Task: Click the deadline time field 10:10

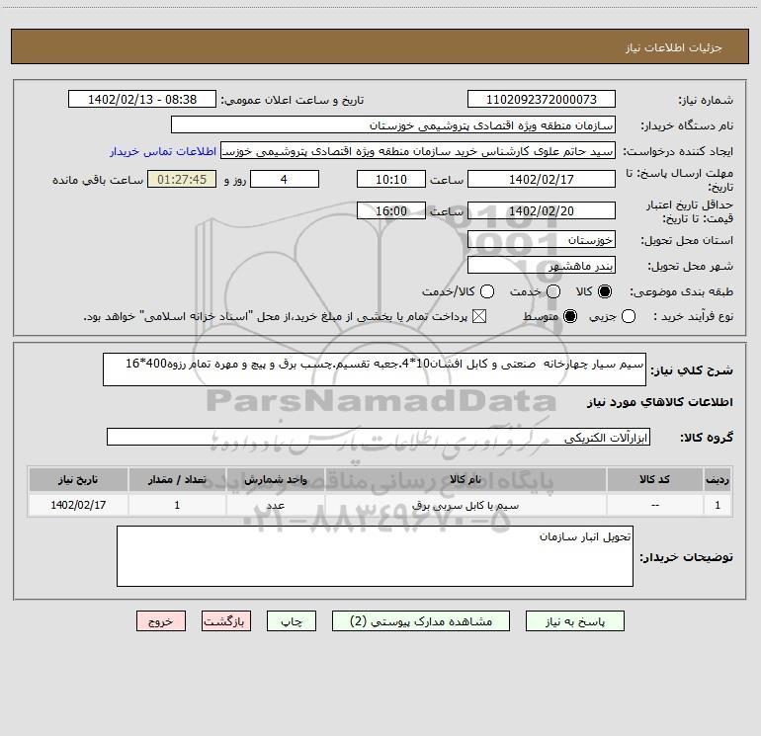Action: pos(391,179)
